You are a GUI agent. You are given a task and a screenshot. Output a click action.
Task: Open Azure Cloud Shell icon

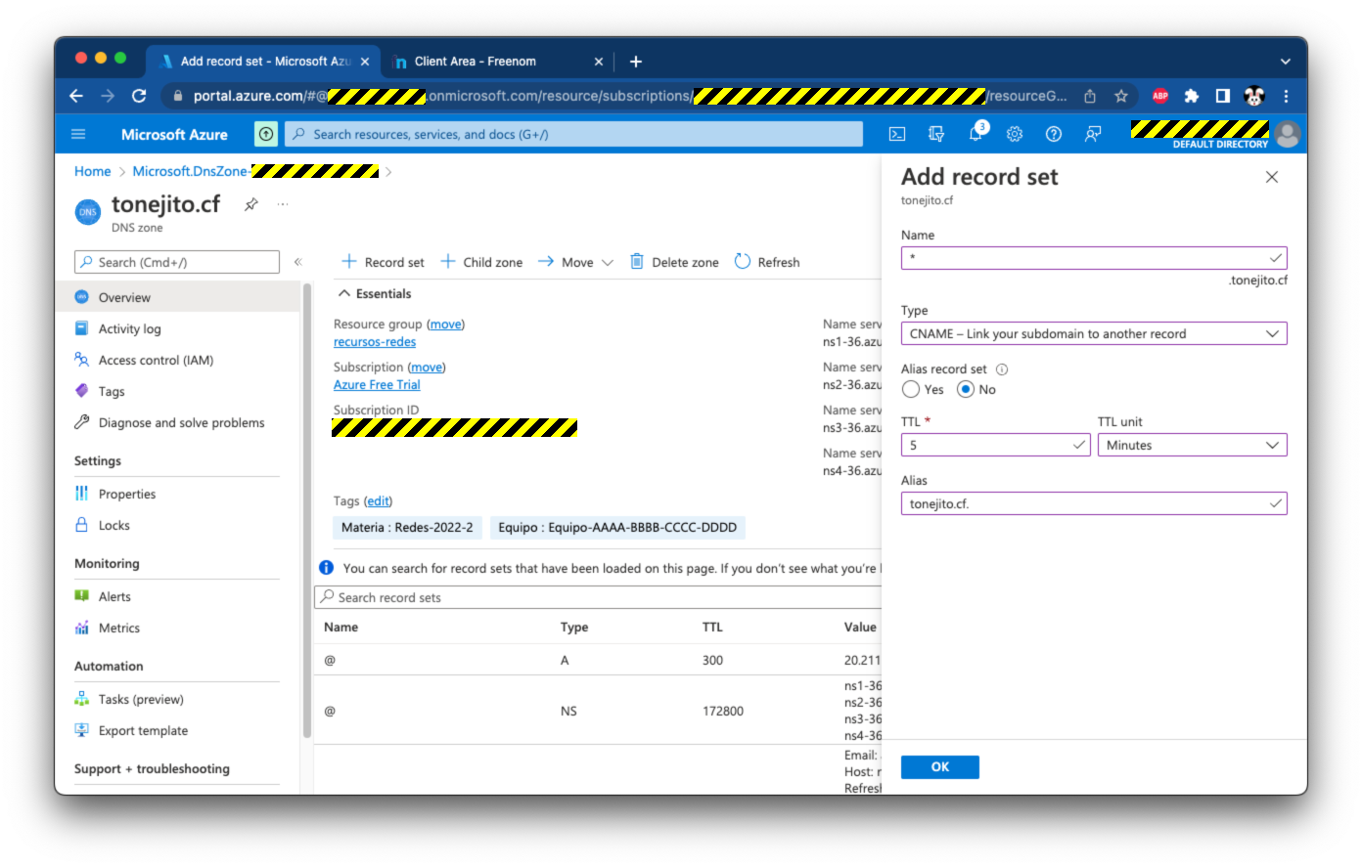[x=896, y=135]
